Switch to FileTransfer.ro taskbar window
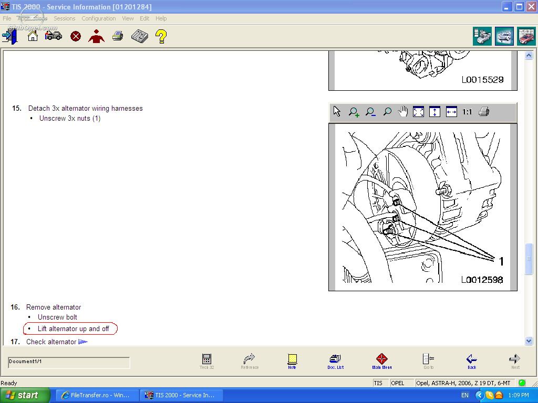538x403 pixels. point(97,395)
